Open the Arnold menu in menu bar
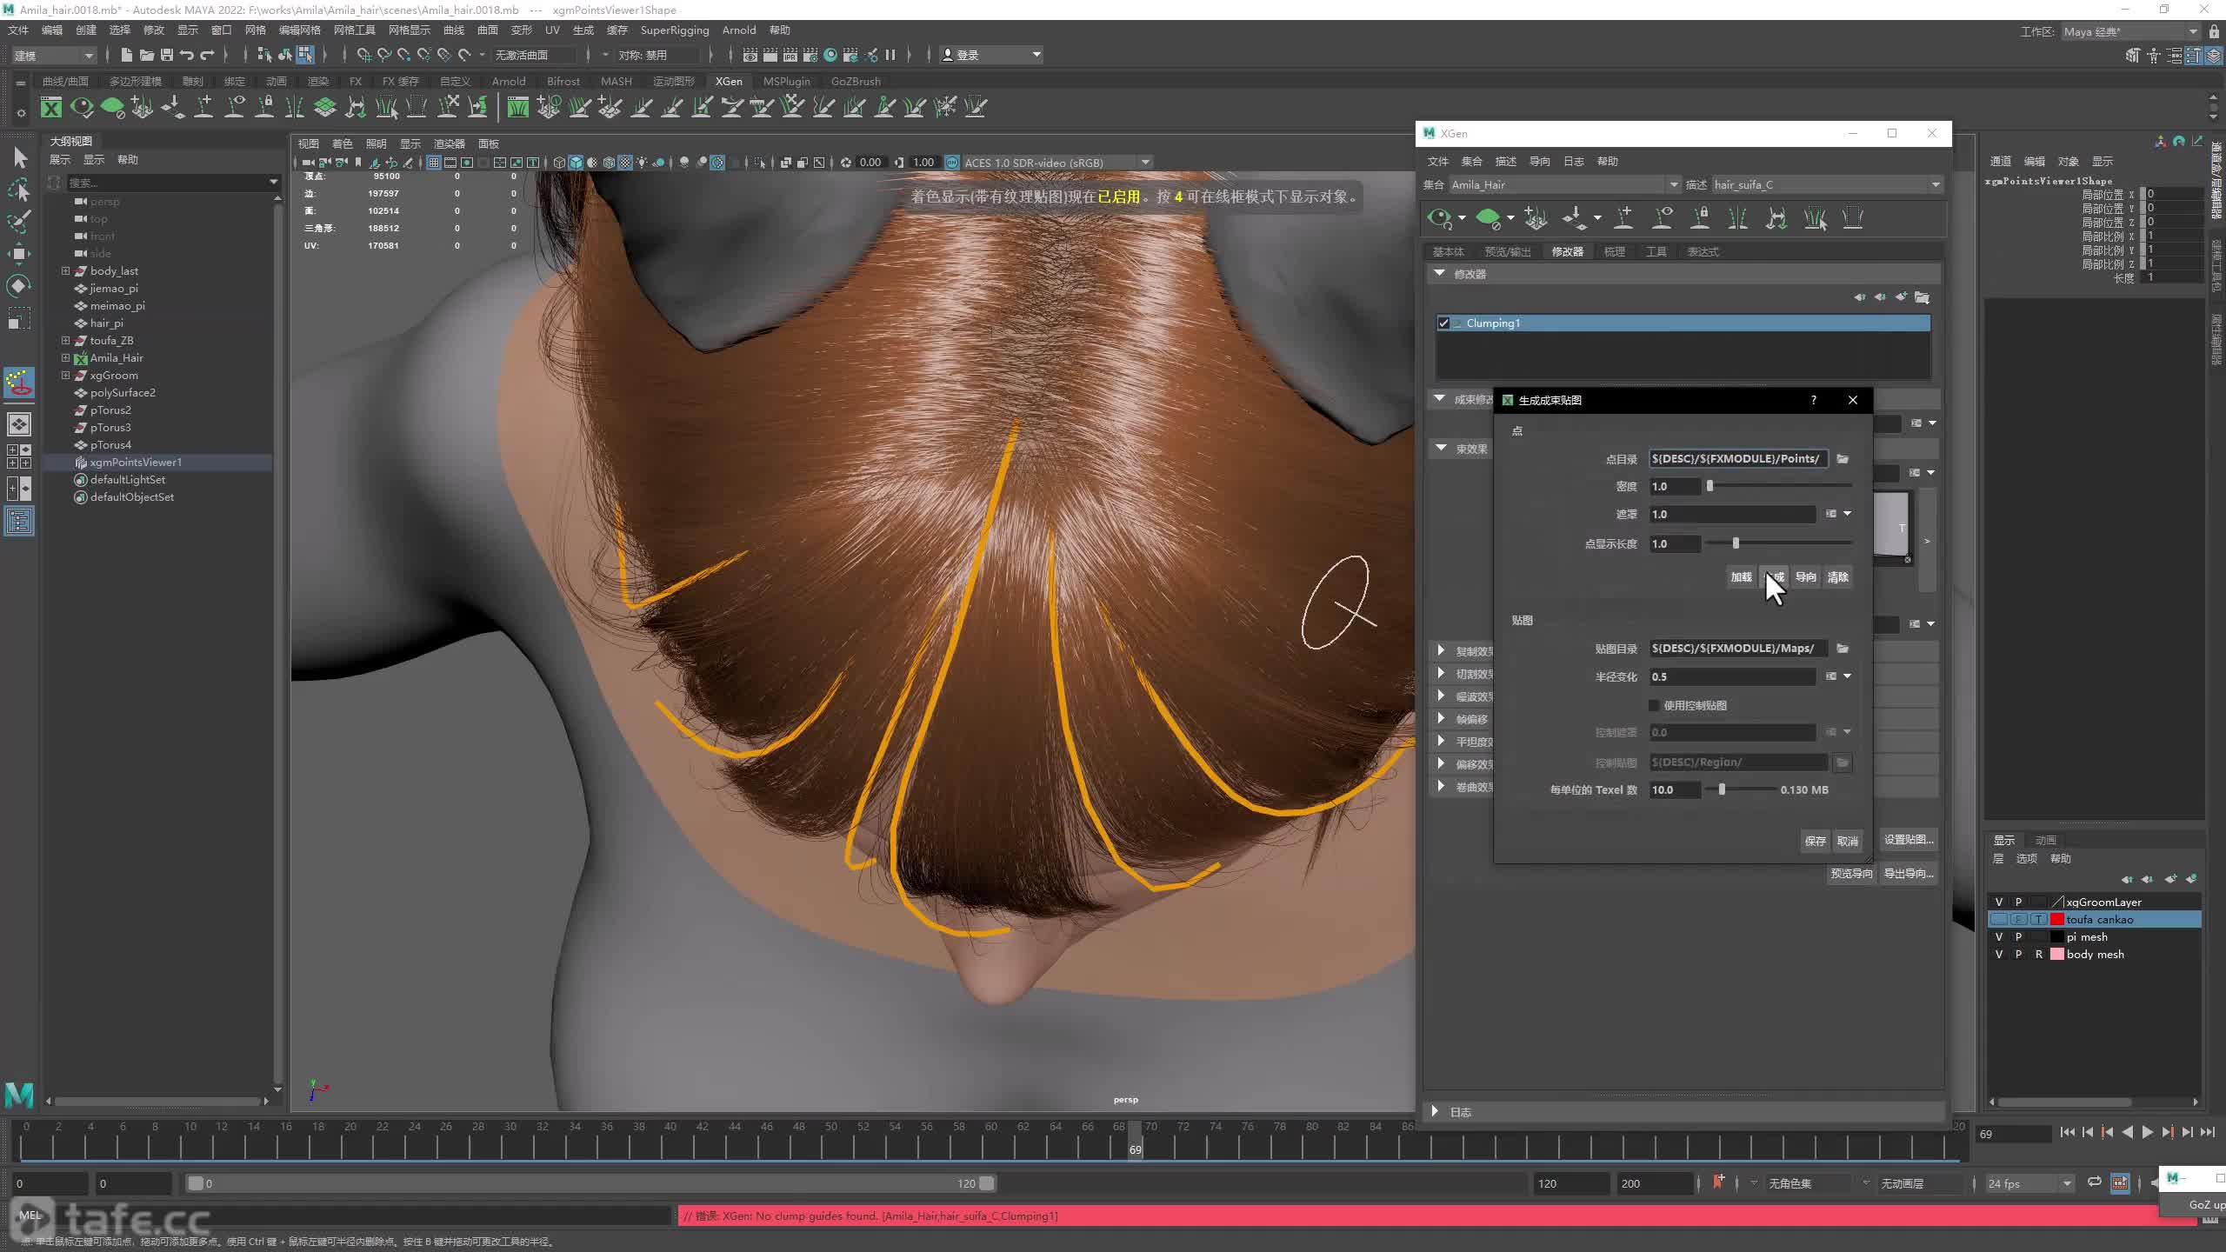2226x1252 pixels. [x=739, y=30]
